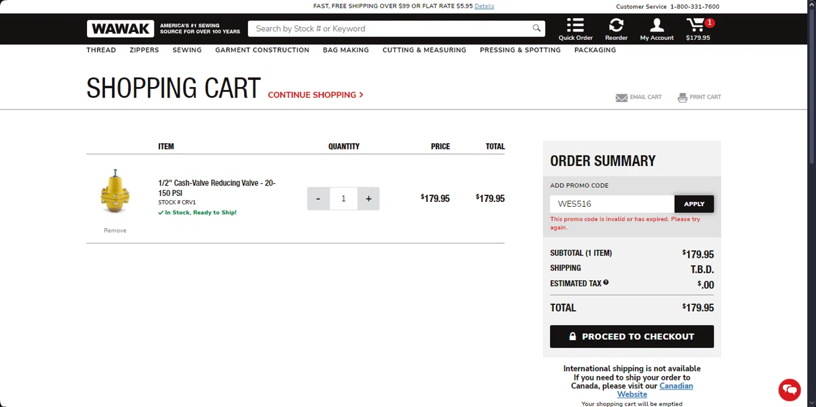Open the live chat bubble
Viewport: 816px width, 407px height.
click(789, 390)
